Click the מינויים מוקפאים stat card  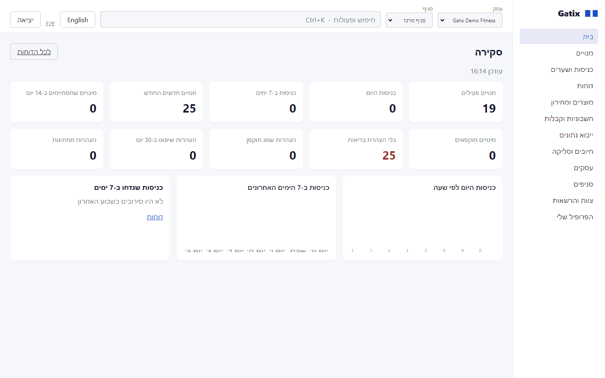point(456,149)
